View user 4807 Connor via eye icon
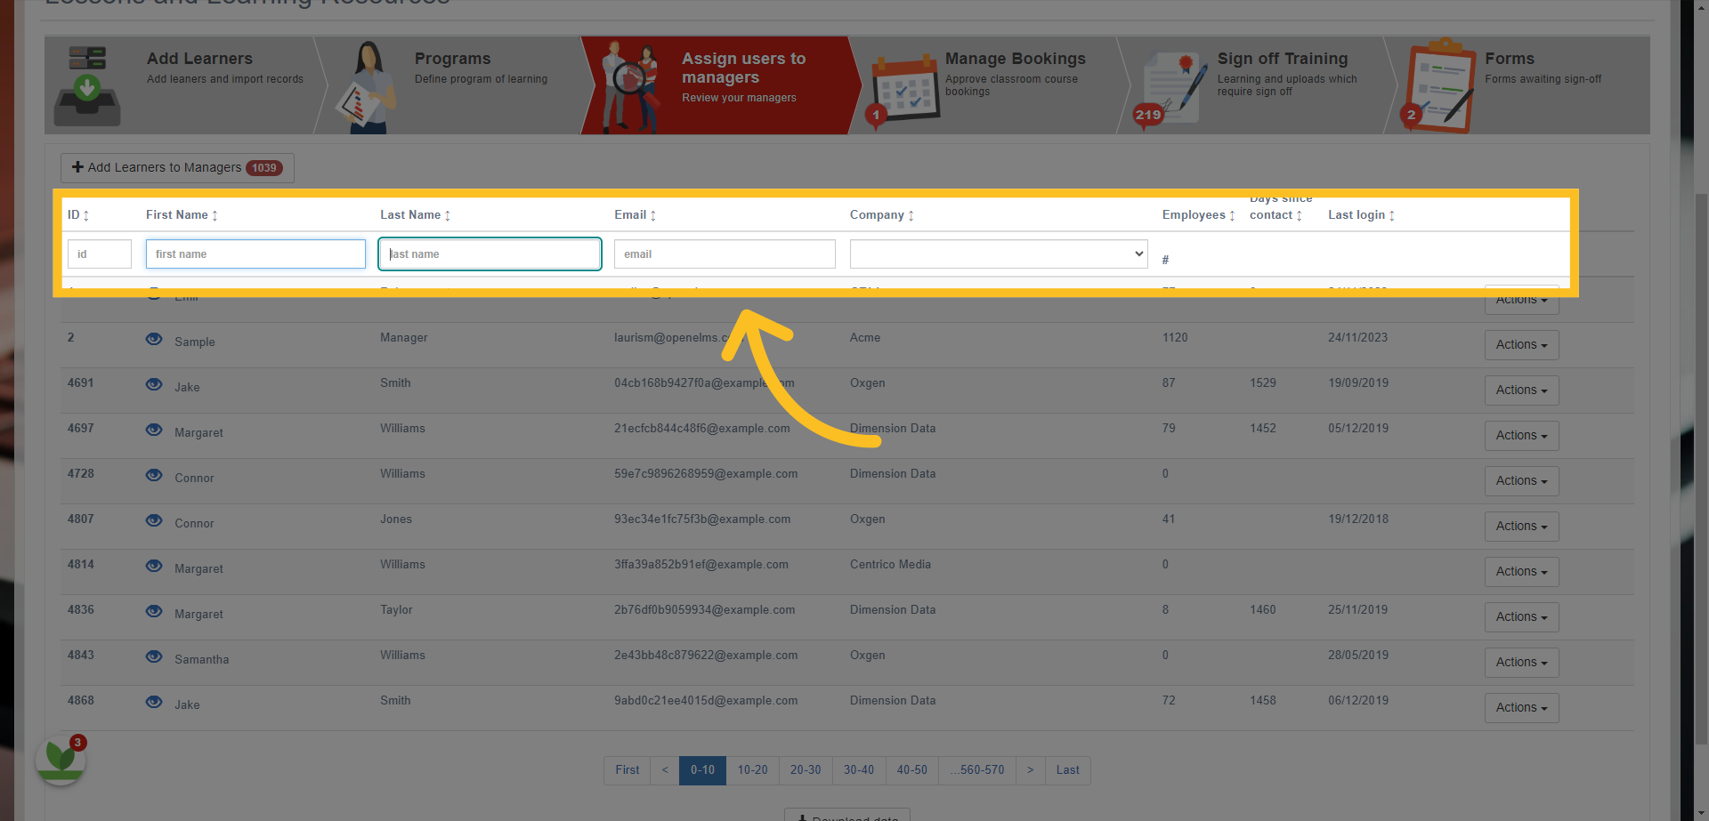The height and width of the screenshot is (821, 1709). click(154, 520)
